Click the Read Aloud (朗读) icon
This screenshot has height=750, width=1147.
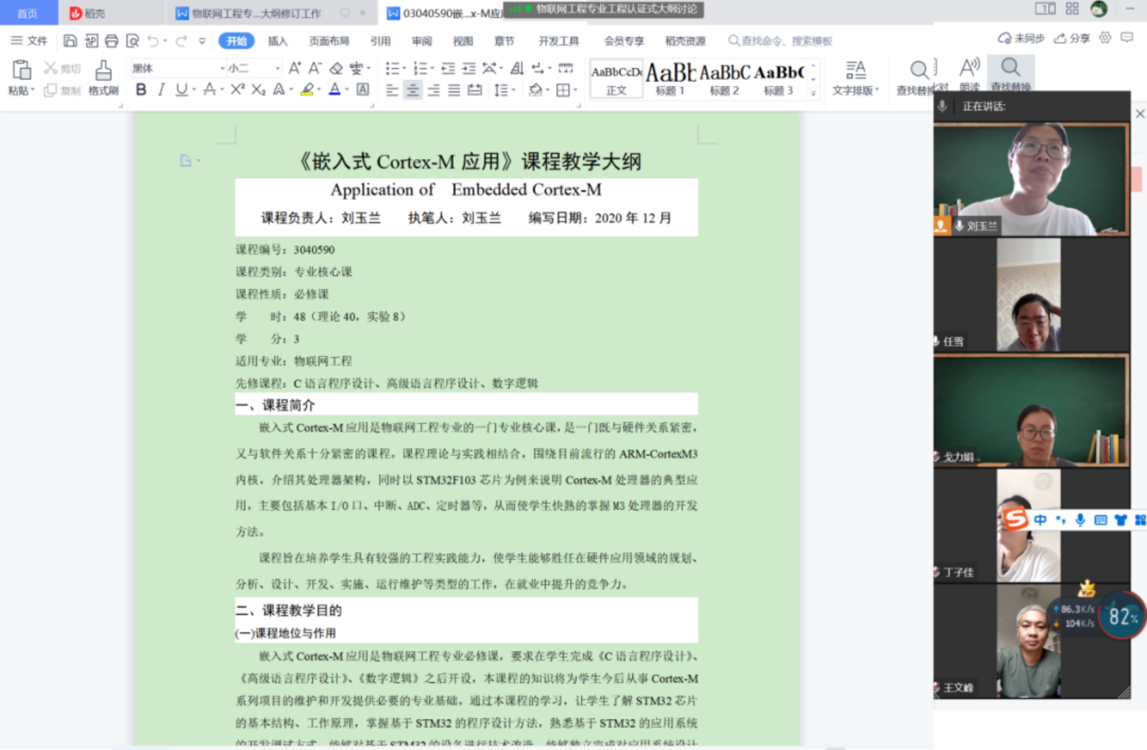point(969,72)
